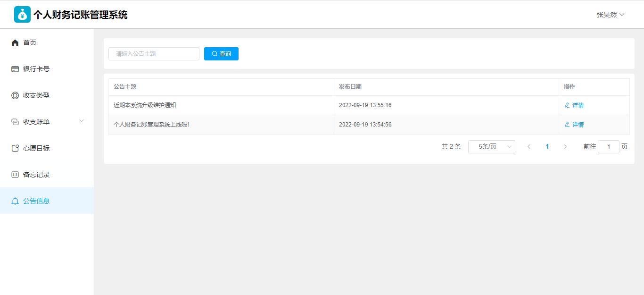Open the 银行卡号 menu item
Image resolution: width=644 pixels, height=295 pixels.
(47, 69)
